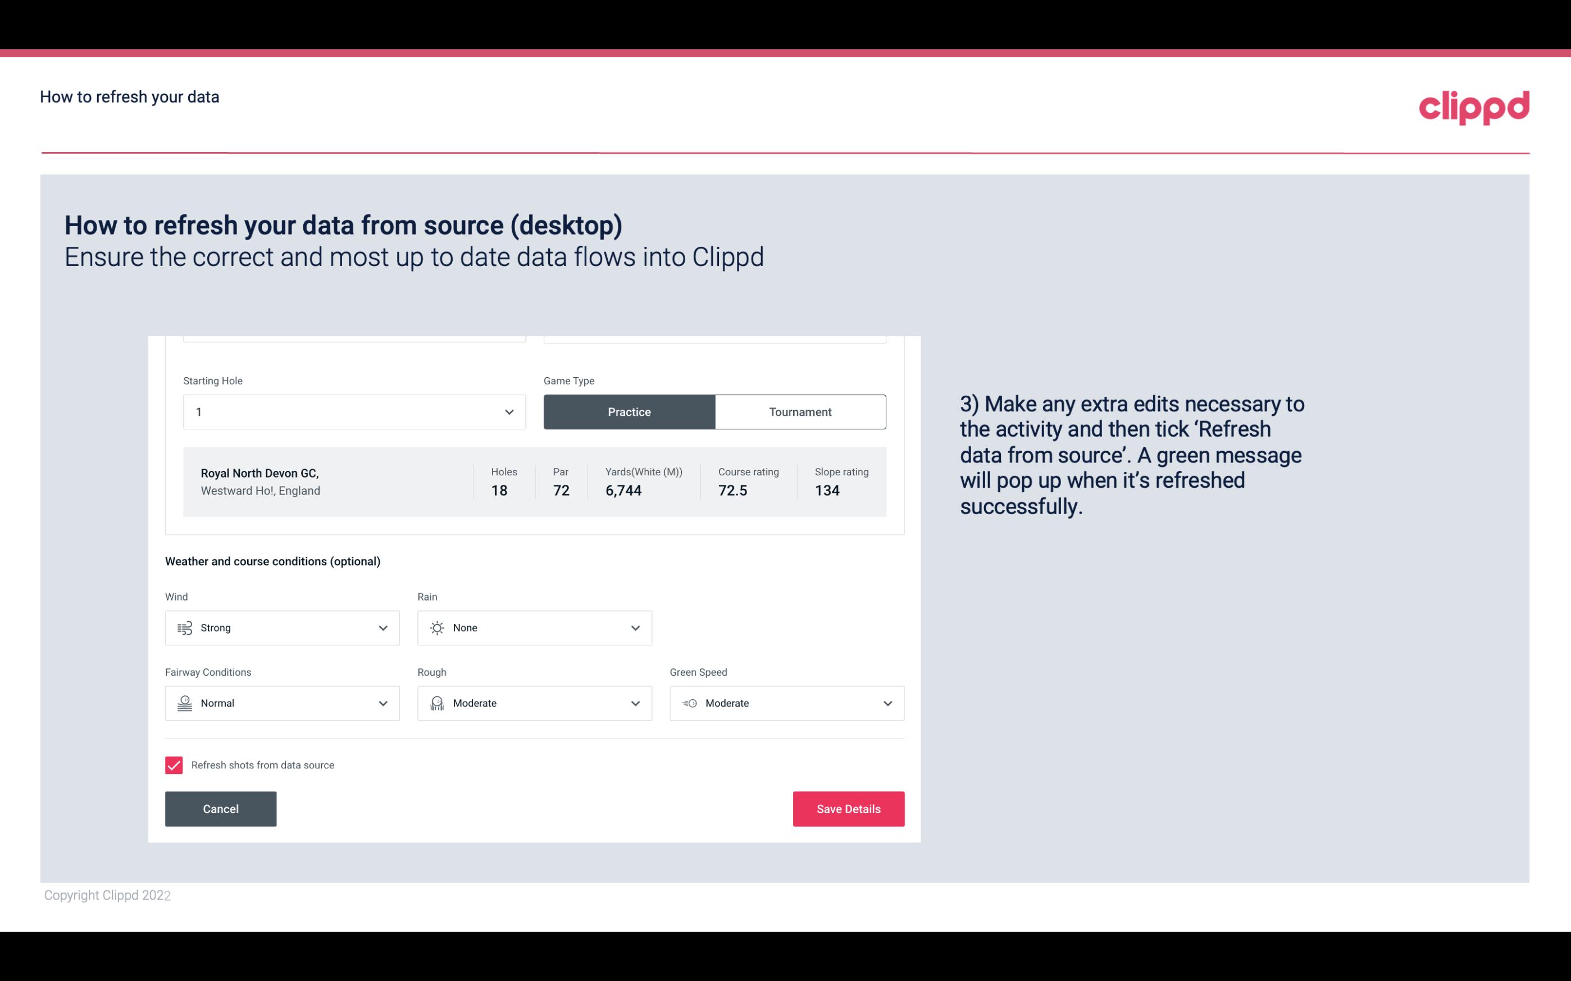This screenshot has width=1571, height=981.
Task: Click the wind condition icon
Action: [x=184, y=627]
